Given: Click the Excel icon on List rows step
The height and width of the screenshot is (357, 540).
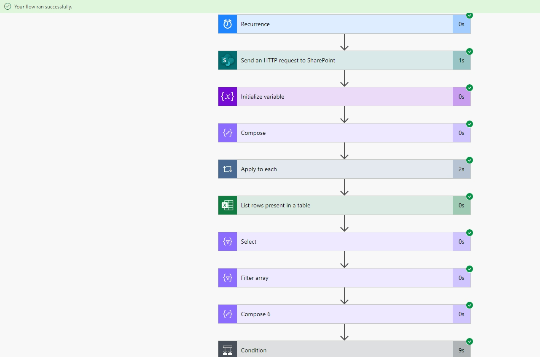Looking at the screenshot, I should (x=228, y=205).
